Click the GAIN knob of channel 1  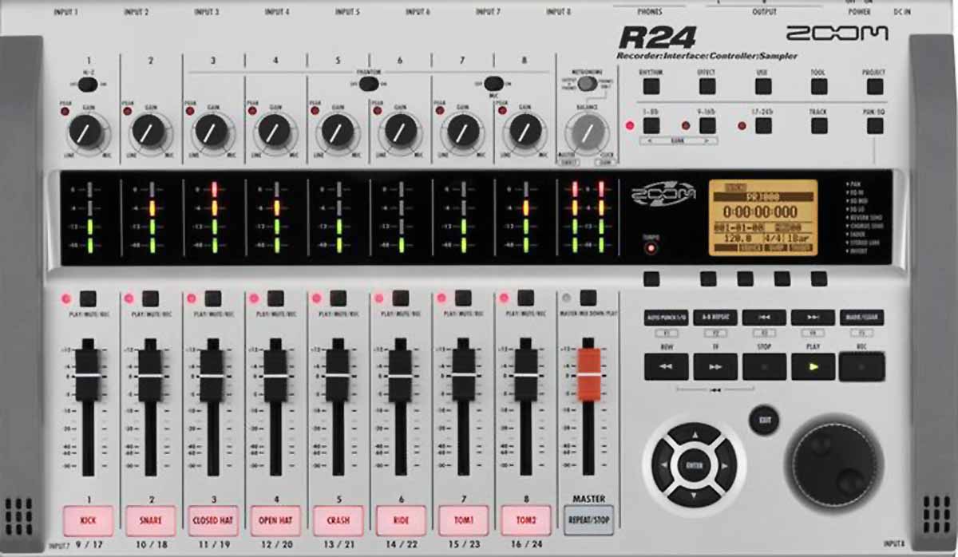86,131
